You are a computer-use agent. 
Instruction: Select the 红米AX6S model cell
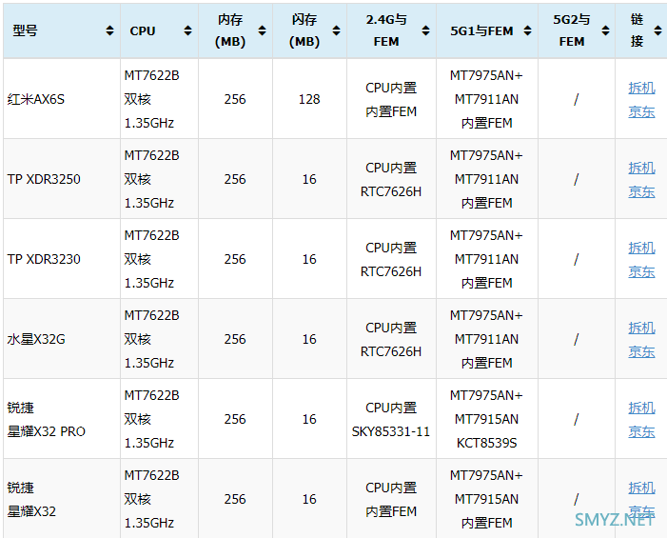click(x=61, y=99)
